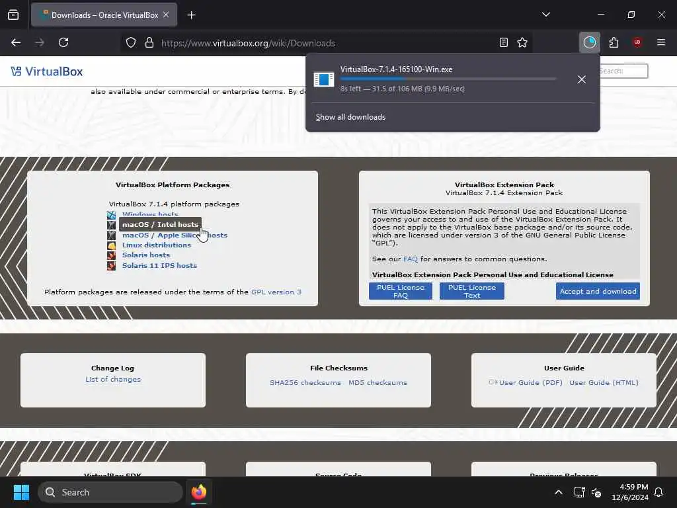Click Show all downloads

tap(350, 117)
